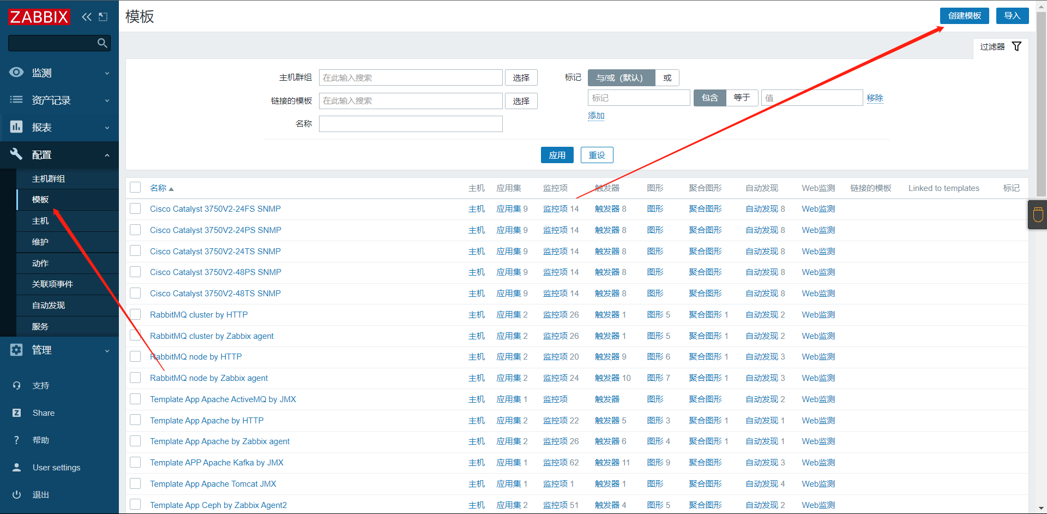
Task: Open 监控项 62 for Apache Kafka by JMX
Action: coord(561,463)
